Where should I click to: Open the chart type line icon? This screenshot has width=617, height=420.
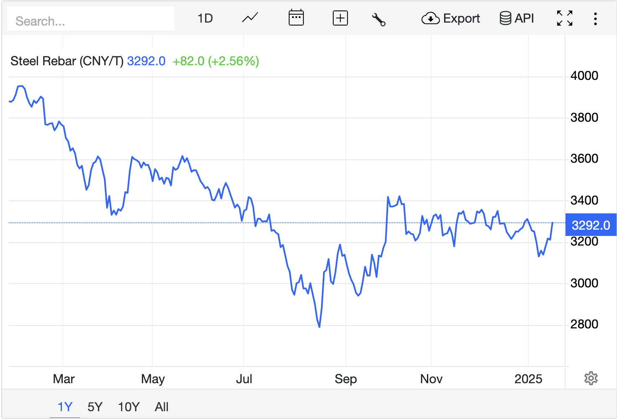[250, 18]
